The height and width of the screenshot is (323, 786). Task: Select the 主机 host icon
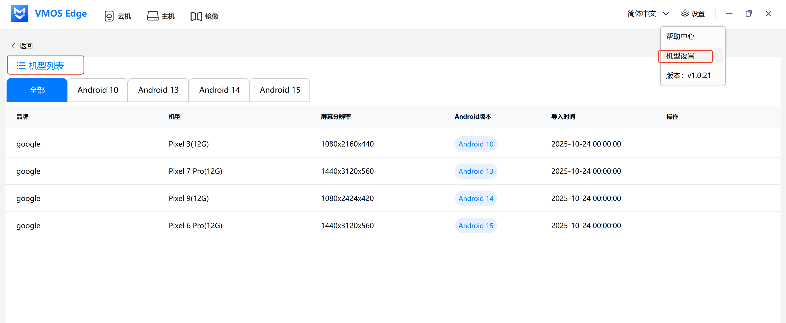161,16
